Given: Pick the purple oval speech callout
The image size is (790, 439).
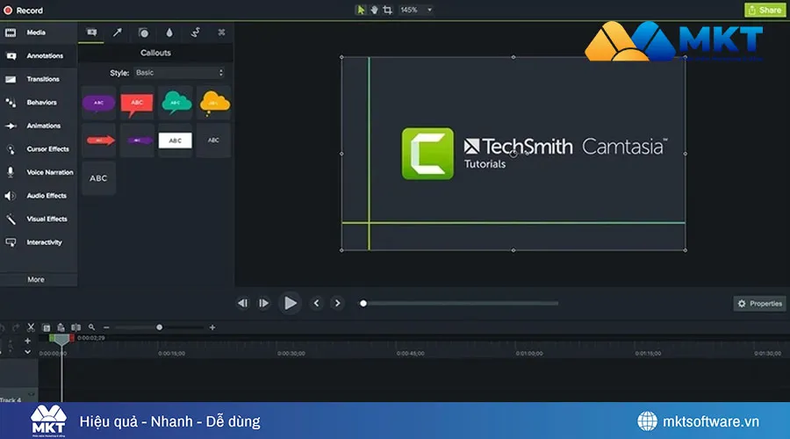Looking at the screenshot, I should [98, 103].
